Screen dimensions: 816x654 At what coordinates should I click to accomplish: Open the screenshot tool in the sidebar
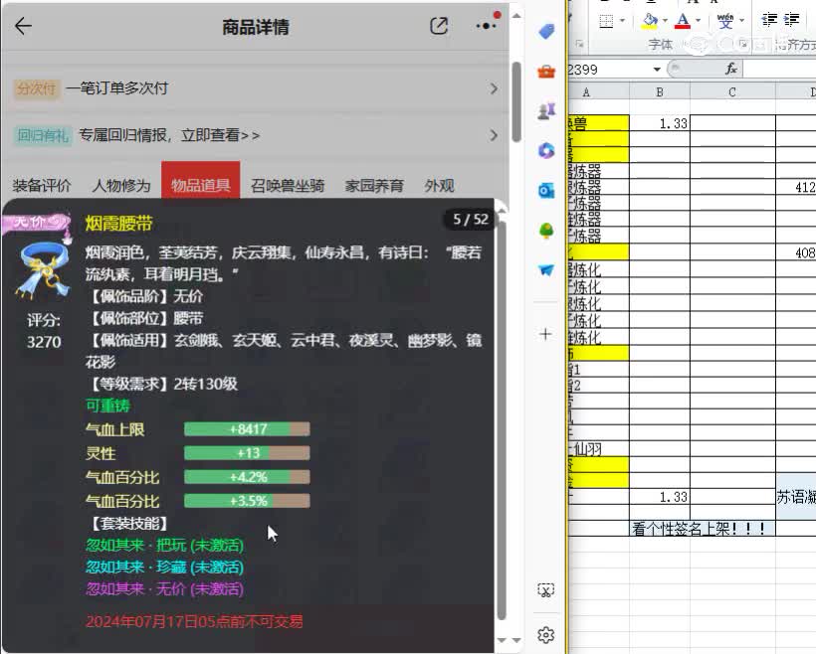click(x=545, y=589)
